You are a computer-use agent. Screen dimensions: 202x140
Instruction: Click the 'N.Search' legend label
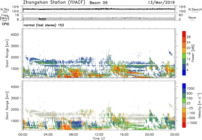195,9
